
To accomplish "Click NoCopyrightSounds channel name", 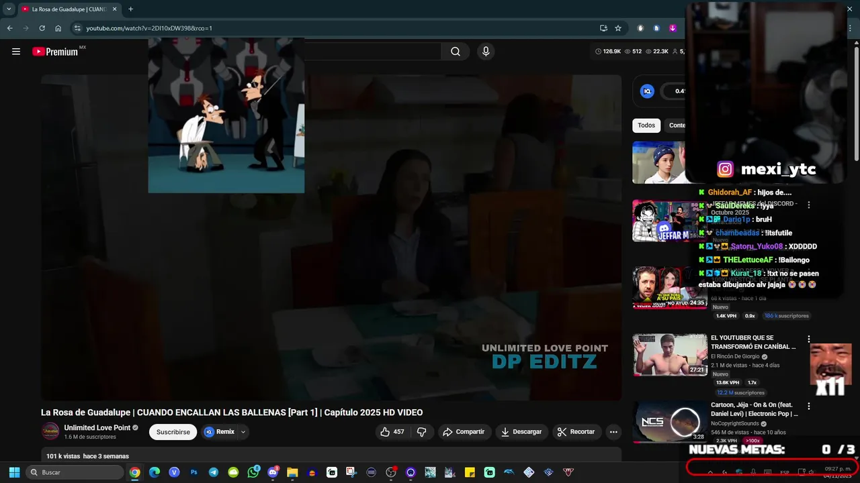I will 734,424.
